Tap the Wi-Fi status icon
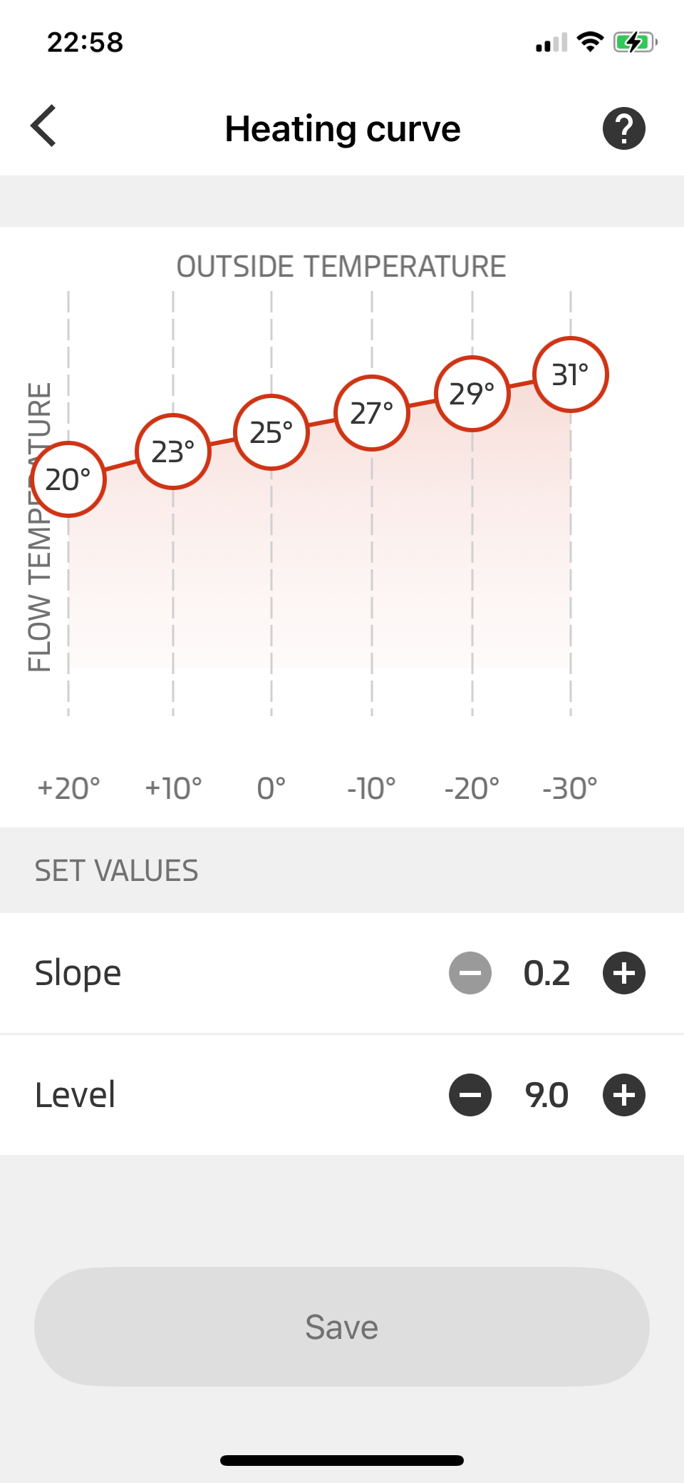Image resolution: width=684 pixels, height=1483 pixels. [590, 42]
